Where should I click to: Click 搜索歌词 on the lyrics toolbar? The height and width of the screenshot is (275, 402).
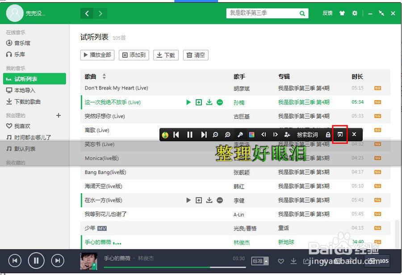307,135
